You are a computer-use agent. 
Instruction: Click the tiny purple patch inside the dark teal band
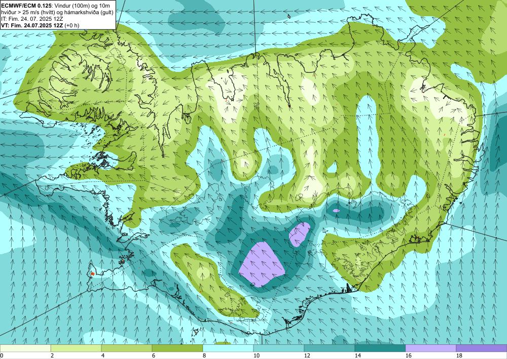pyautogui.click(x=336, y=211)
